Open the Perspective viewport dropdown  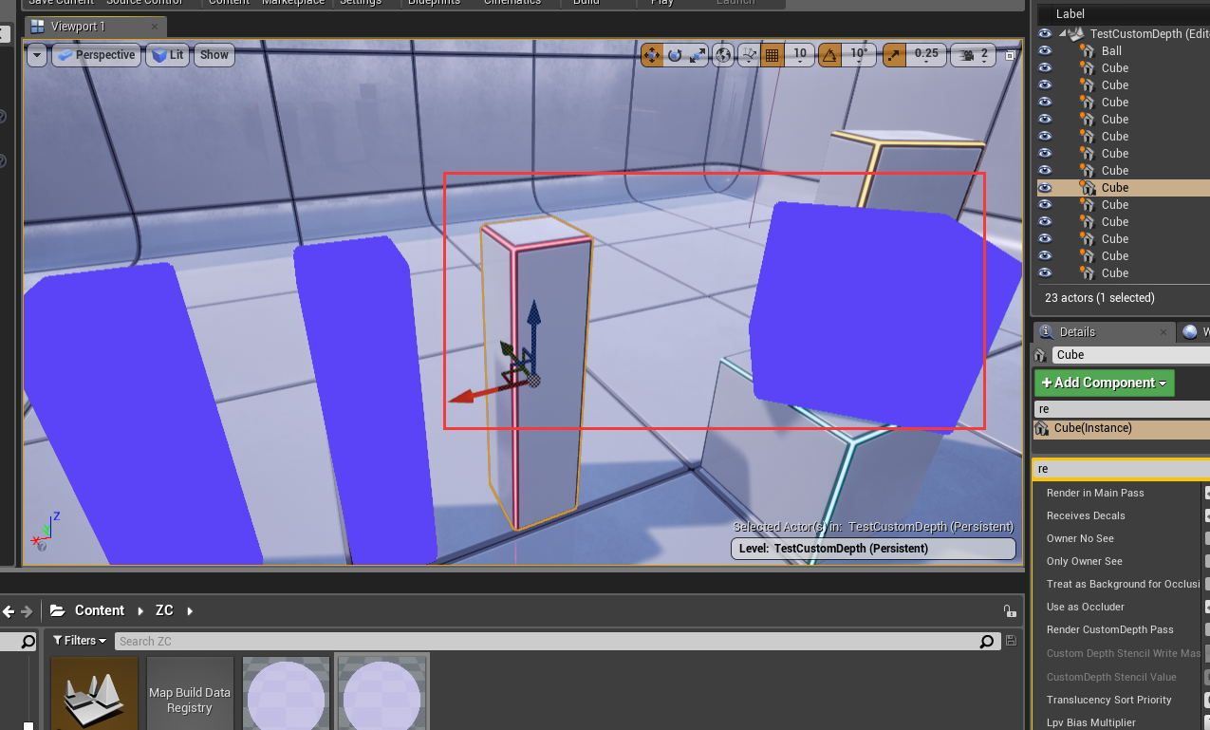96,54
